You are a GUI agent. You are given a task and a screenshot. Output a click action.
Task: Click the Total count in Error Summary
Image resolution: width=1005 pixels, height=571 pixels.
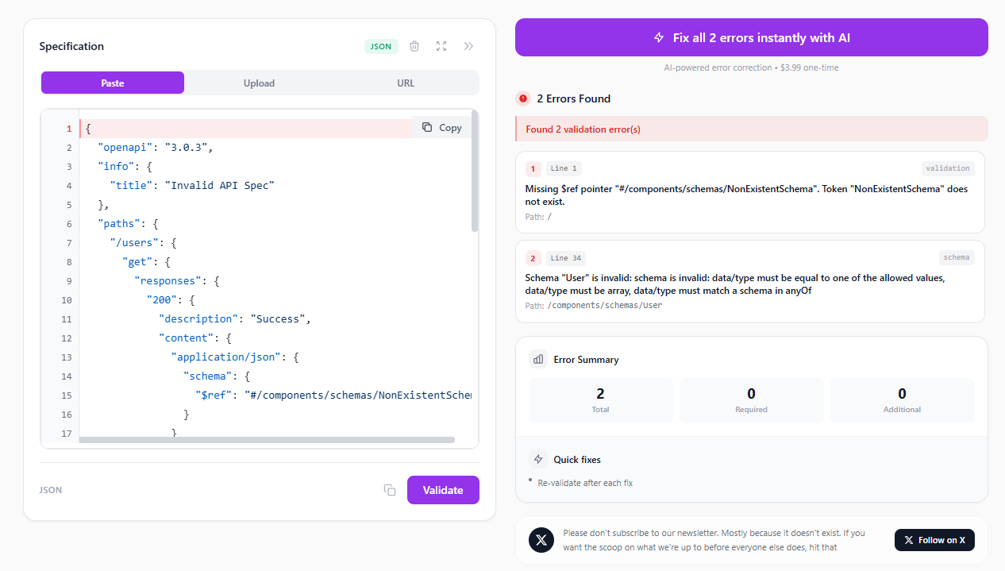tap(600, 395)
